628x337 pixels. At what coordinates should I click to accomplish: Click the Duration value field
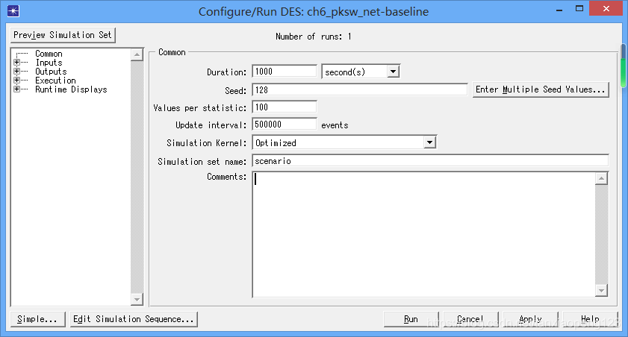(285, 72)
